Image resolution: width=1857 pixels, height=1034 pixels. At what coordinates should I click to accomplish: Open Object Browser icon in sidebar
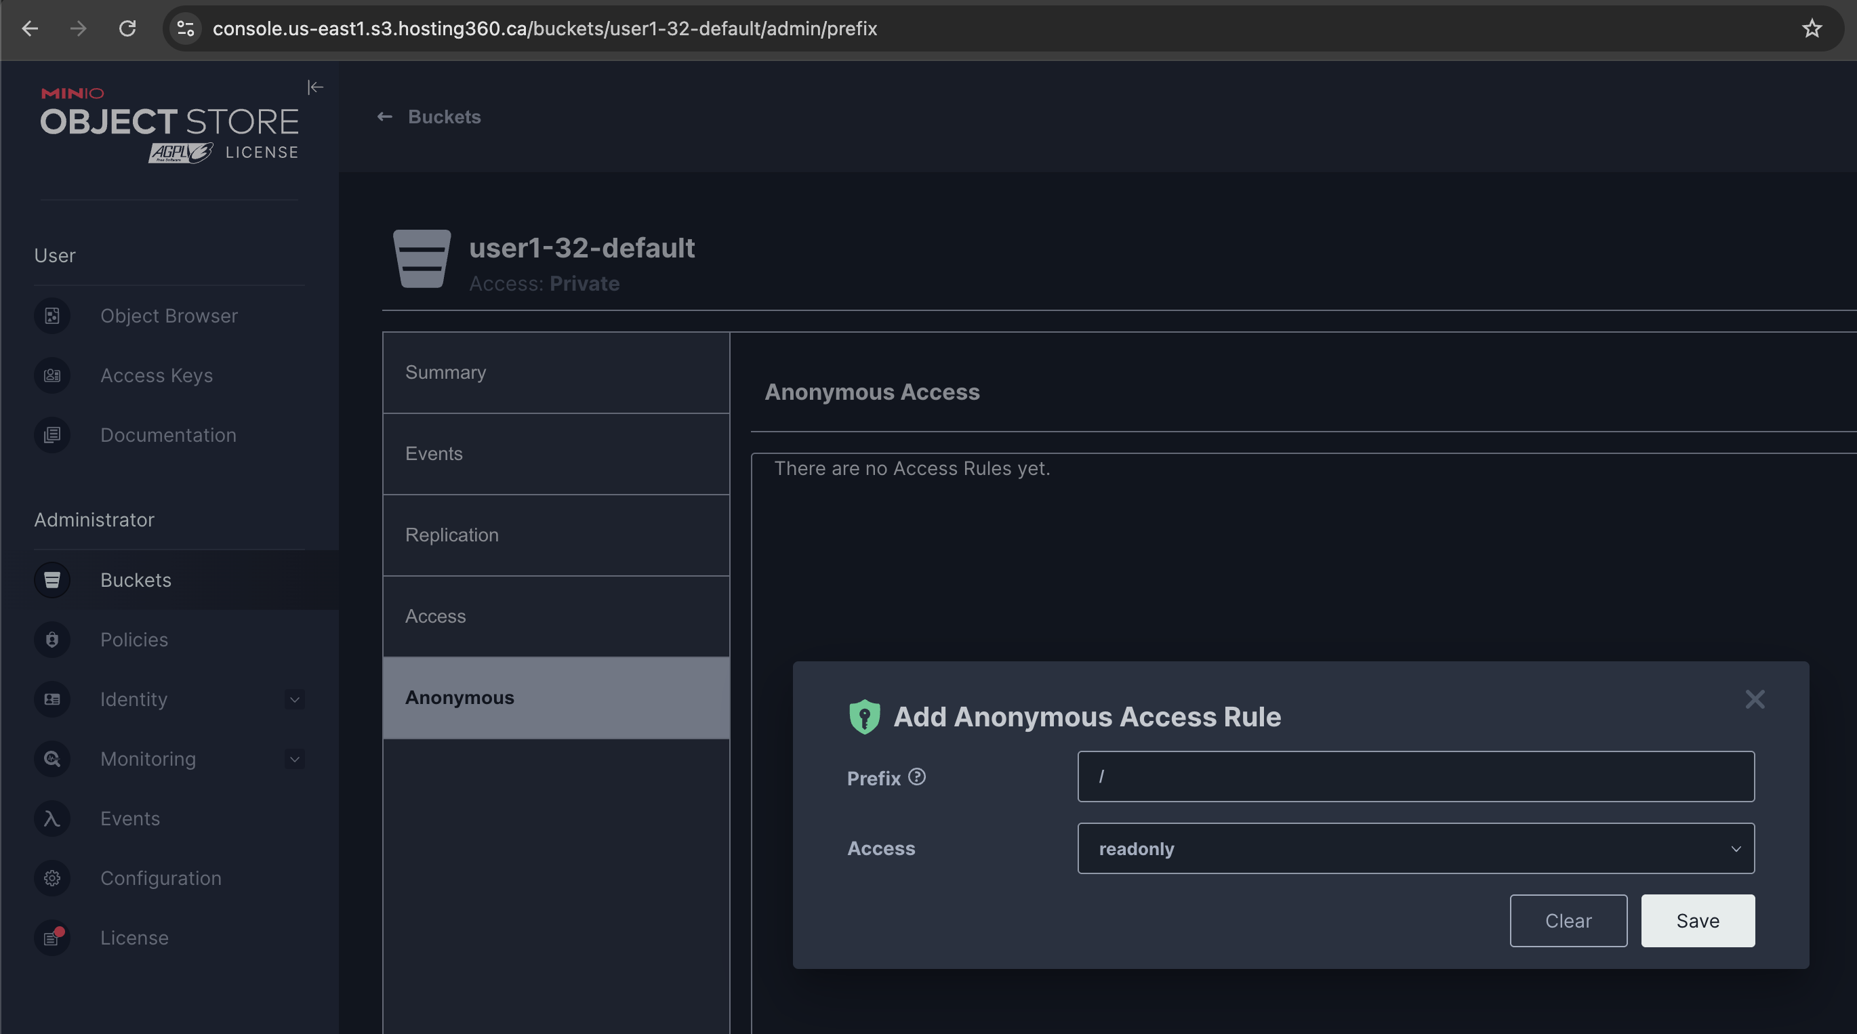[52, 316]
